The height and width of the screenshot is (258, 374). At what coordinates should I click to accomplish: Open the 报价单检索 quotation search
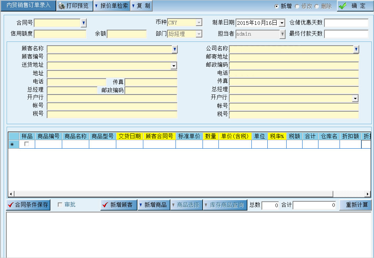click(x=111, y=6)
